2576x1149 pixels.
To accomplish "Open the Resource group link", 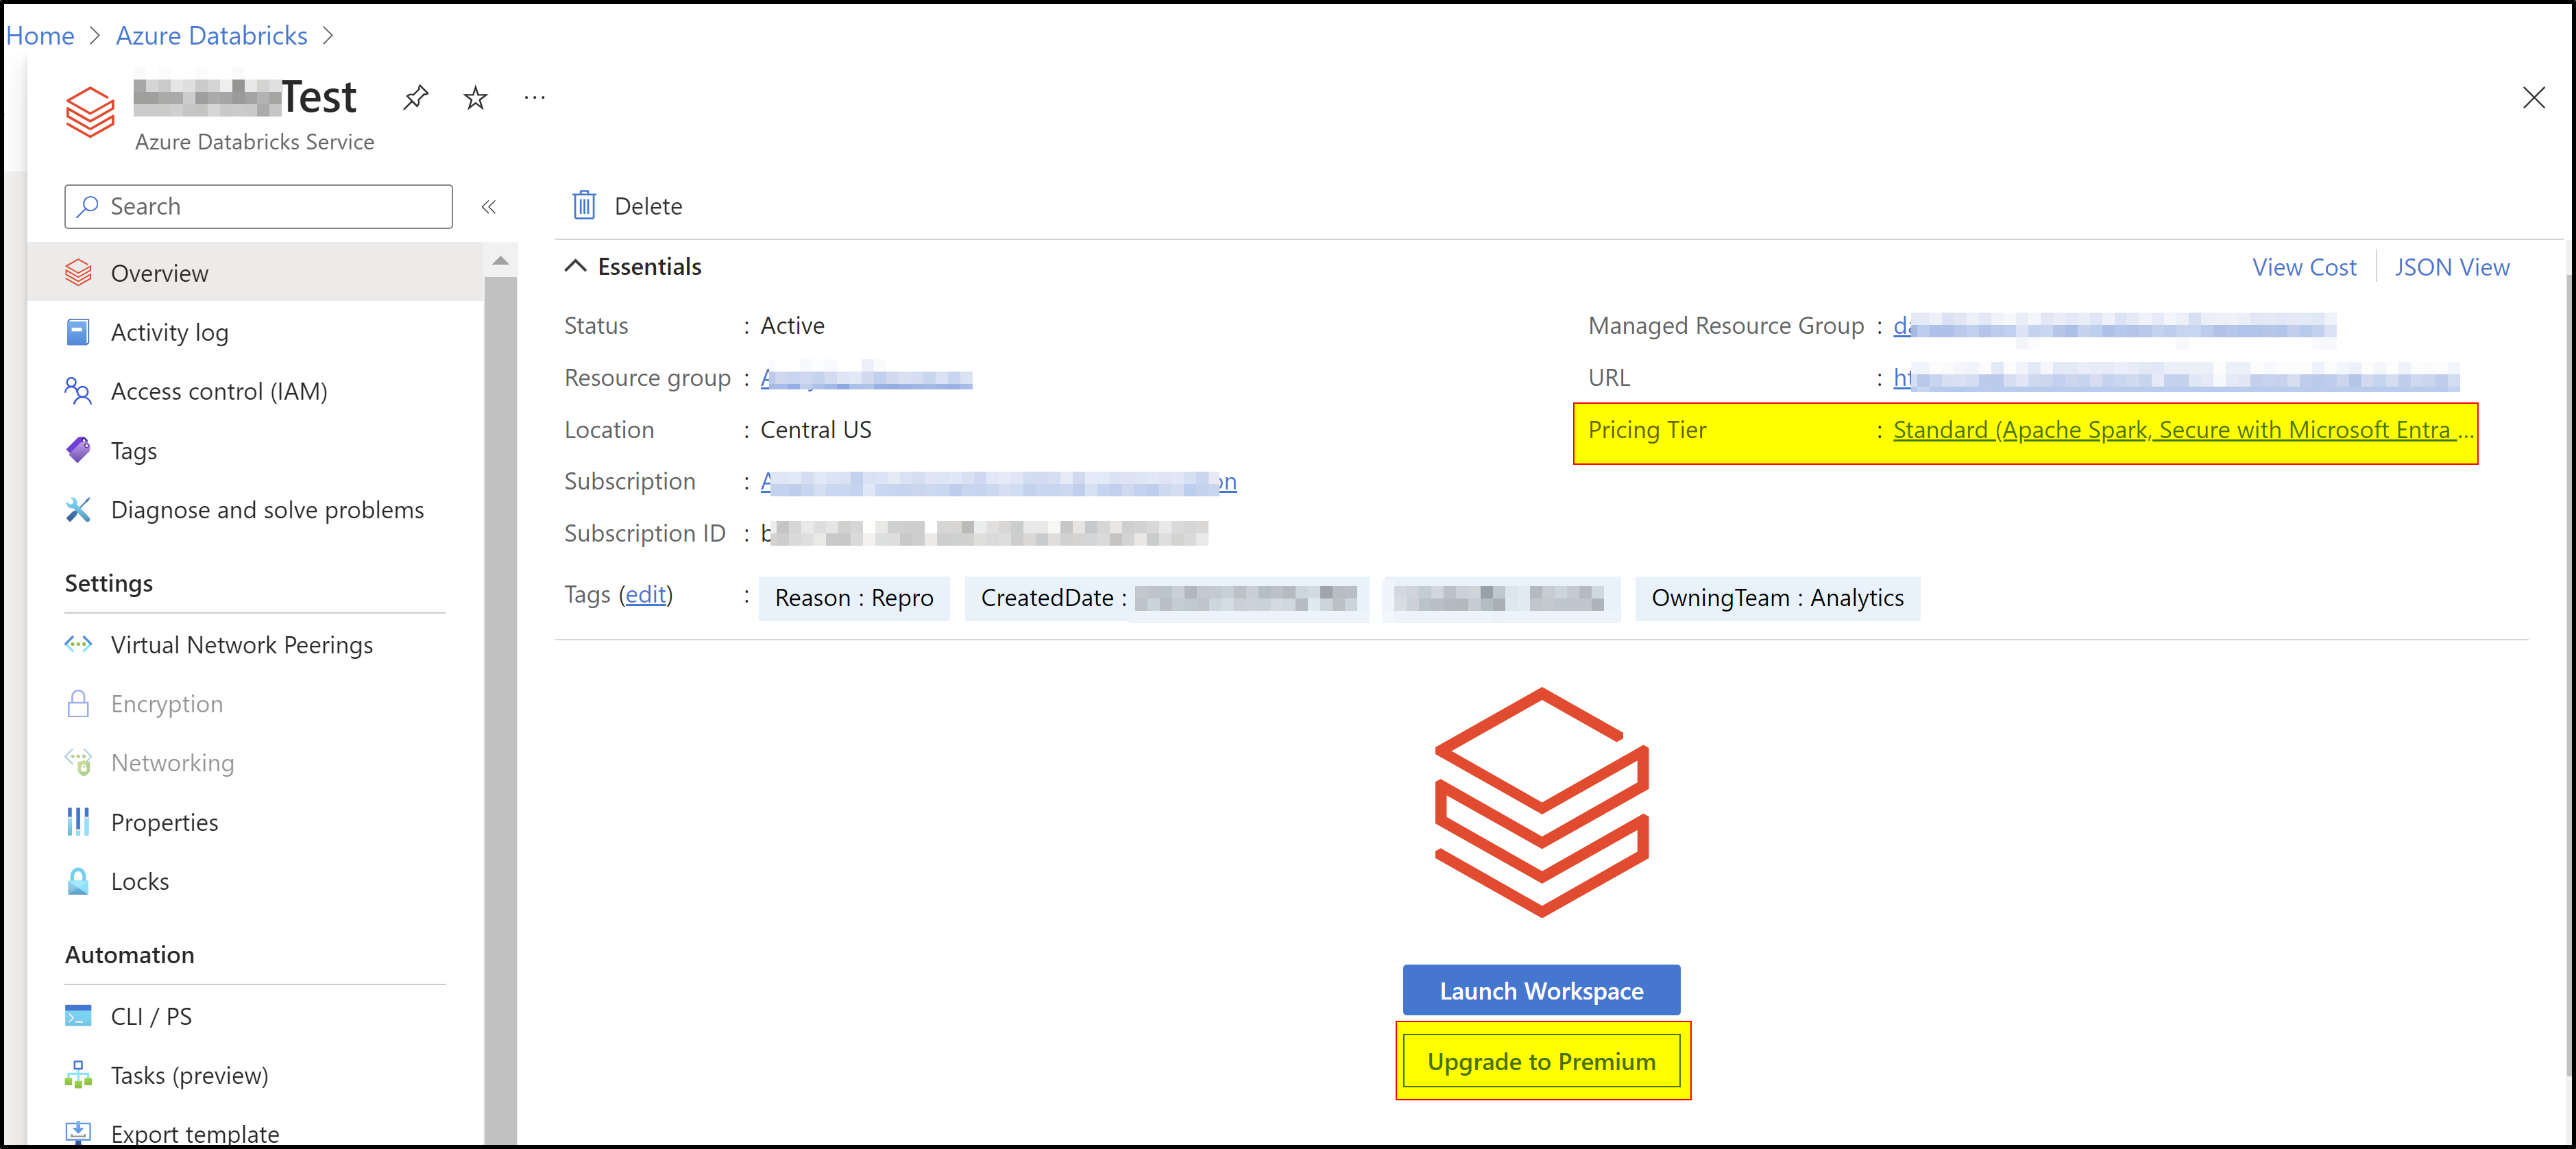I will 866,378.
